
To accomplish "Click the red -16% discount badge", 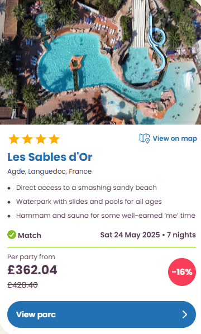I will [x=182, y=272].
